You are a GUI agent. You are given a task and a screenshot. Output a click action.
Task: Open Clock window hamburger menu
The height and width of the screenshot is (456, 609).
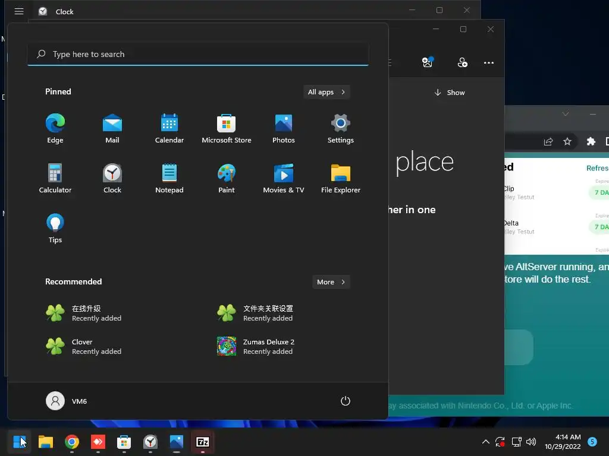[19, 11]
